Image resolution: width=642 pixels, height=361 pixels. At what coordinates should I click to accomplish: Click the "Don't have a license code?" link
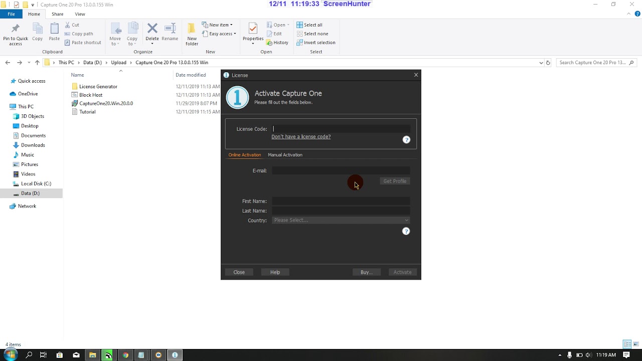tap(301, 137)
